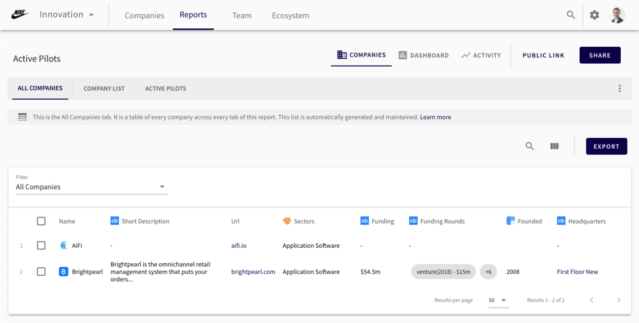Click the user profile avatar
This screenshot has height=323, width=639.
point(617,15)
